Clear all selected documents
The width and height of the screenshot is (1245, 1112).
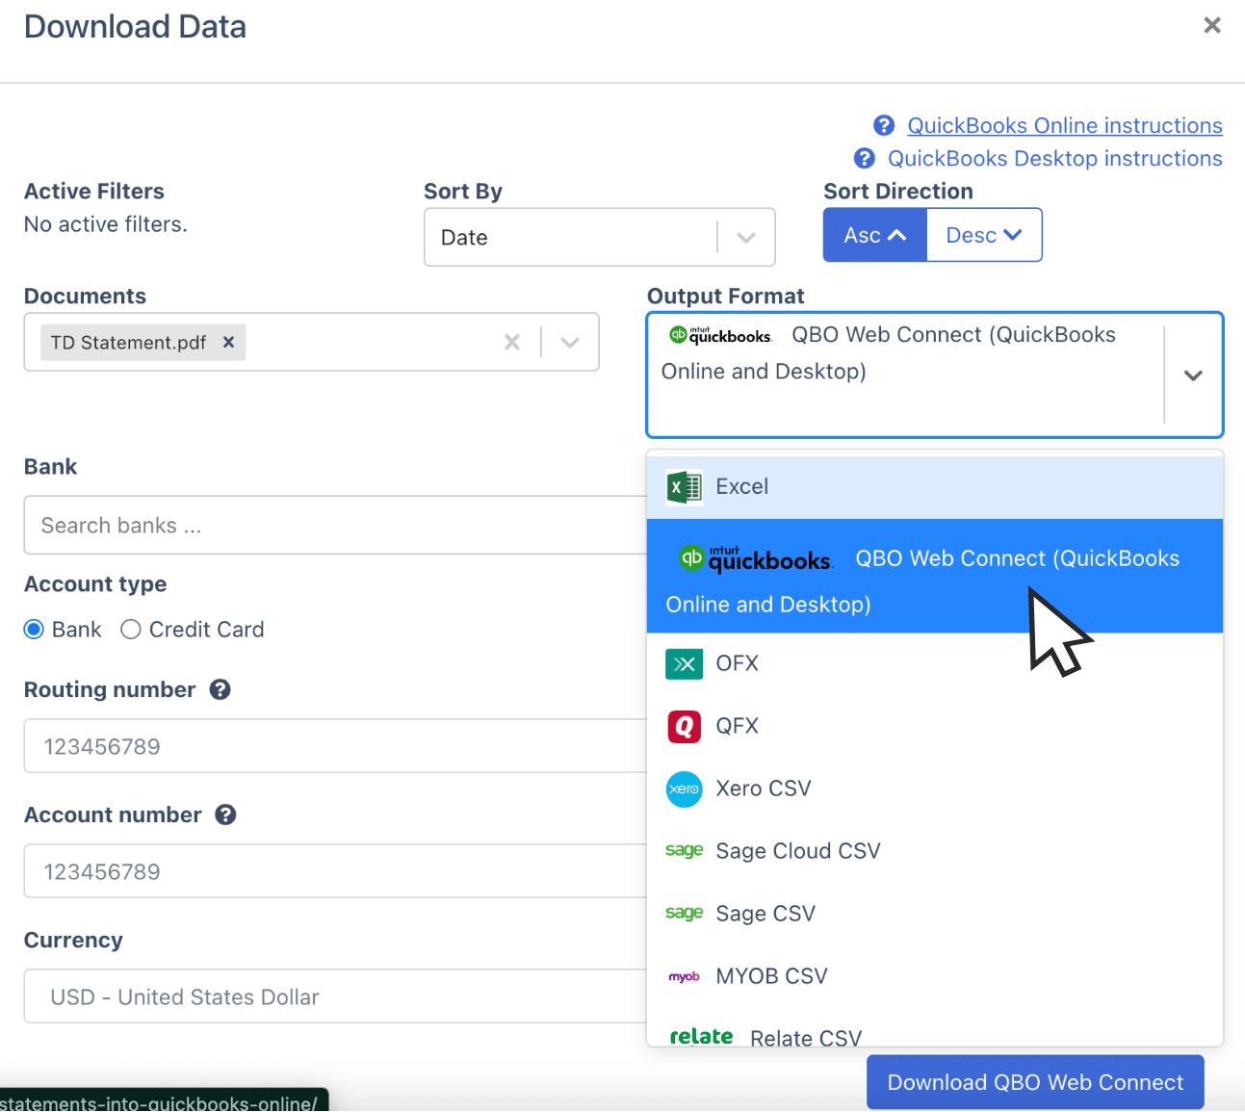(x=512, y=342)
